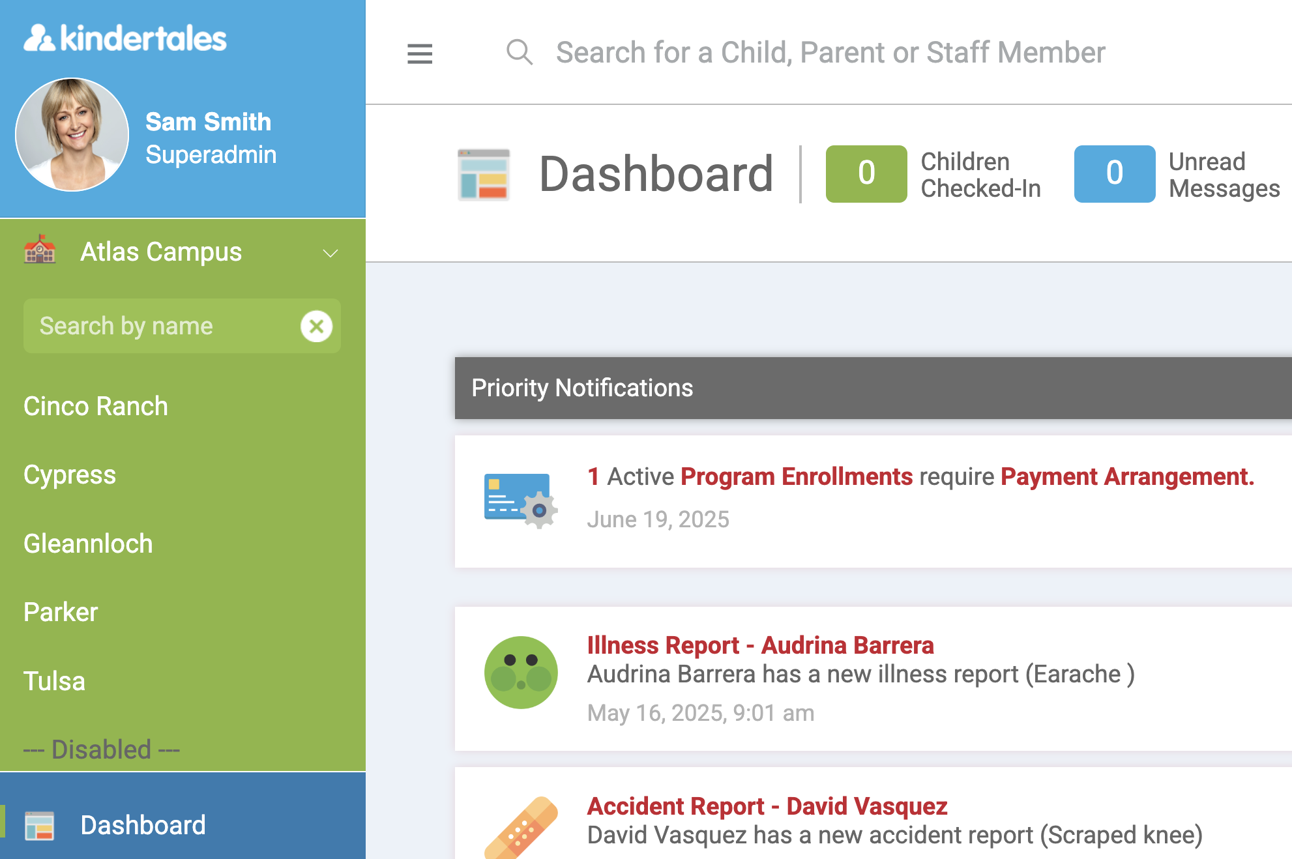This screenshot has width=1292, height=859.
Task: Choose the Tulsa campus
Action: [54, 681]
